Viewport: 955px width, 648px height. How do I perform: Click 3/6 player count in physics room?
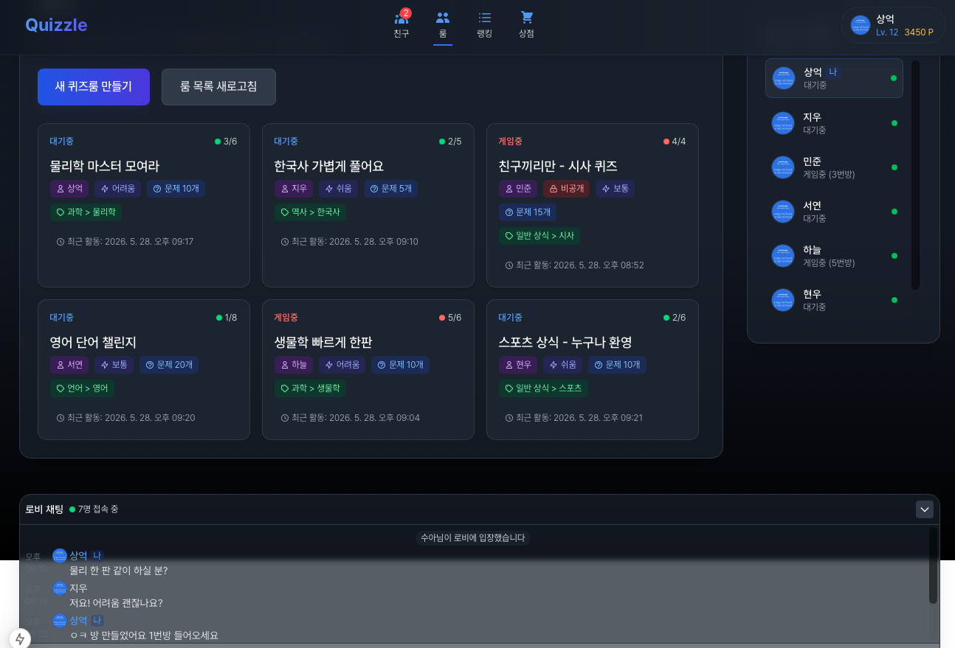tap(226, 142)
